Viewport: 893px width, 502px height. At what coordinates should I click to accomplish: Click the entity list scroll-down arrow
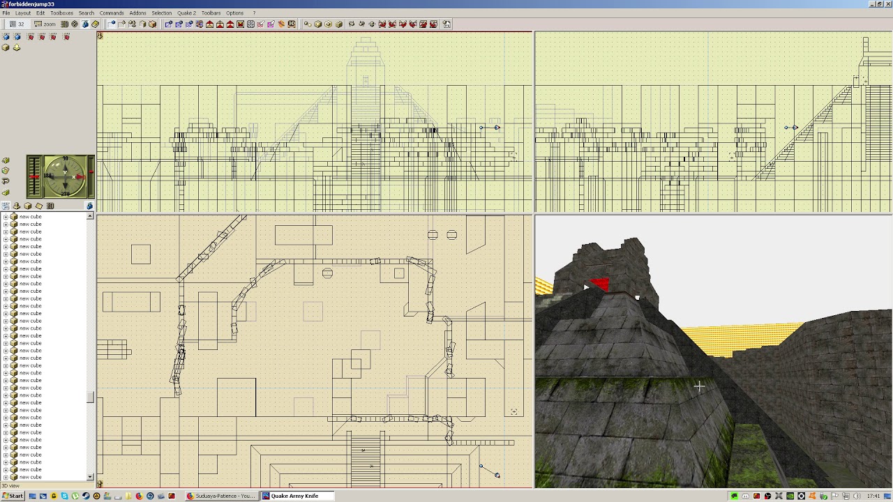click(x=90, y=477)
